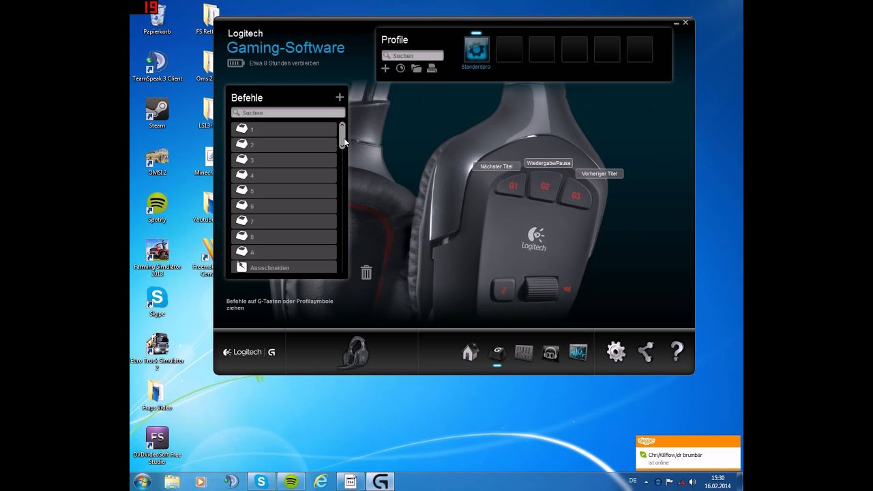This screenshot has width=873, height=491.
Task: Select command '3' in the Befehle list
Action: click(x=284, y=160)
